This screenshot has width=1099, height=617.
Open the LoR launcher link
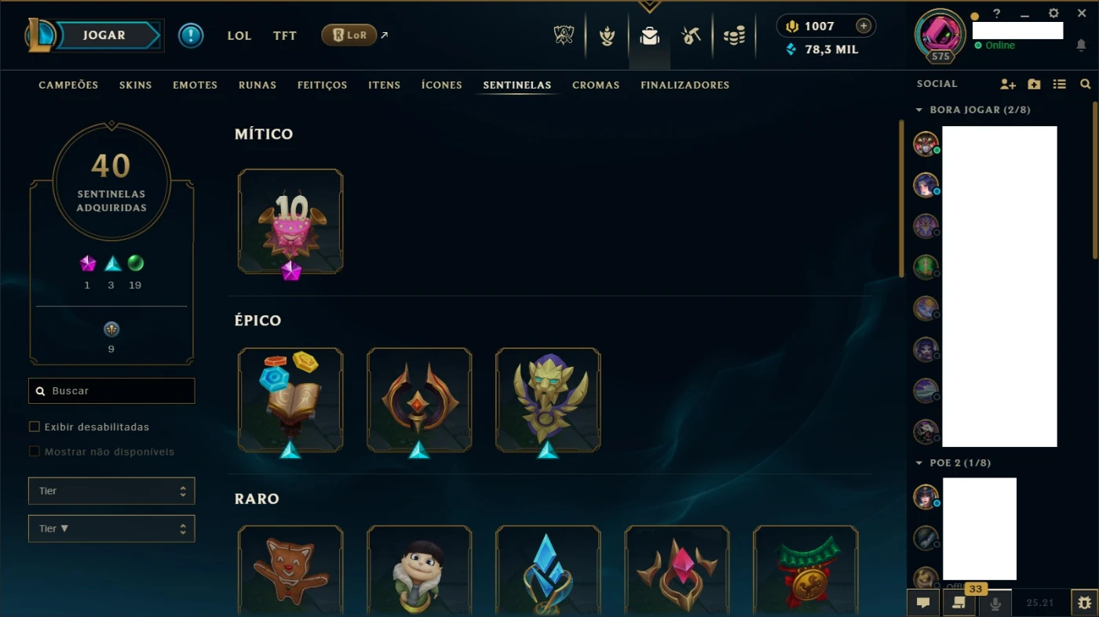(x=349, y=34)
